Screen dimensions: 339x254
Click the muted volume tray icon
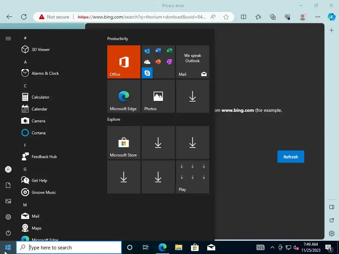tap(296, 247)
